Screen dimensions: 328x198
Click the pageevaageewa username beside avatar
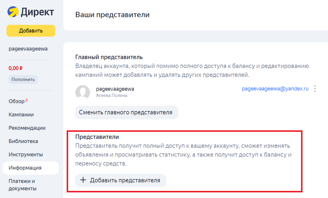(115, 89)
